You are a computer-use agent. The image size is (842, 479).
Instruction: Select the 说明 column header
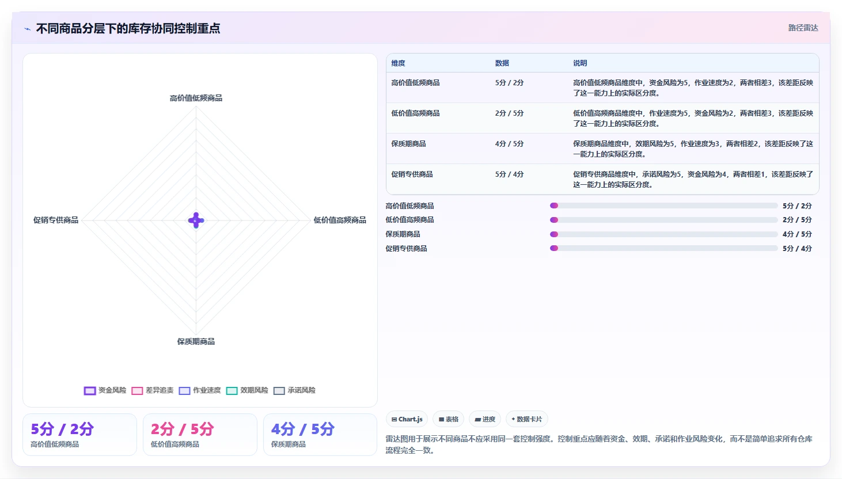pos(580,63)
